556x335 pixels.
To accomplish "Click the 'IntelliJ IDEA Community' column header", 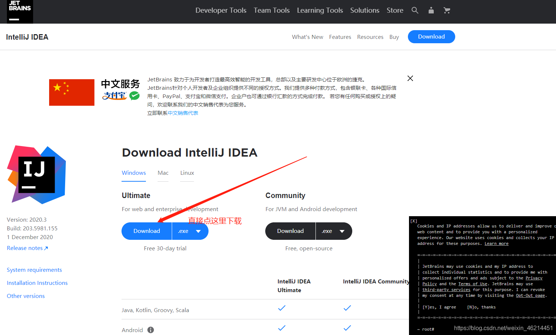I will click(376, 282).
